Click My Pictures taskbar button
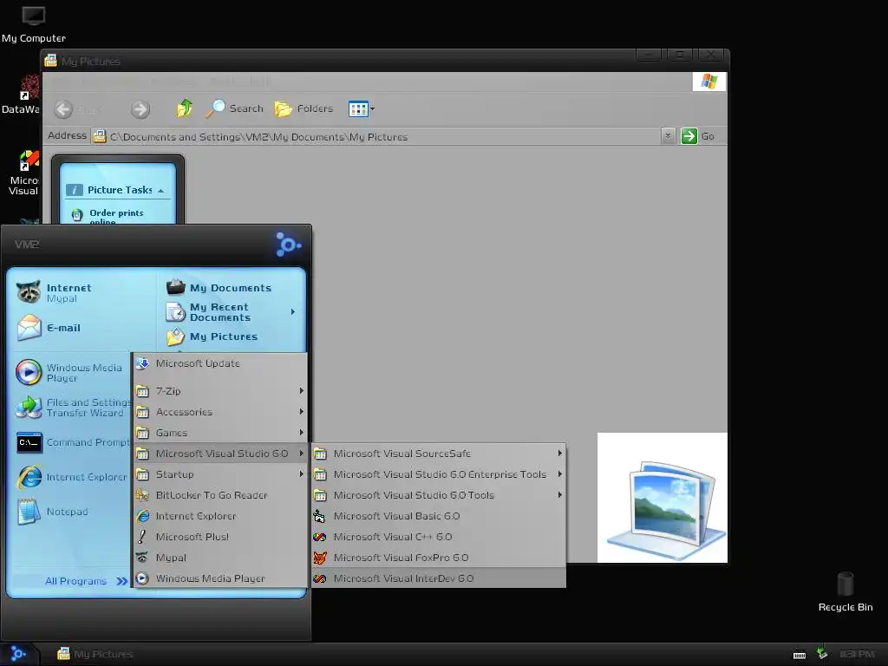888x666 pixels. pos(96,654)
